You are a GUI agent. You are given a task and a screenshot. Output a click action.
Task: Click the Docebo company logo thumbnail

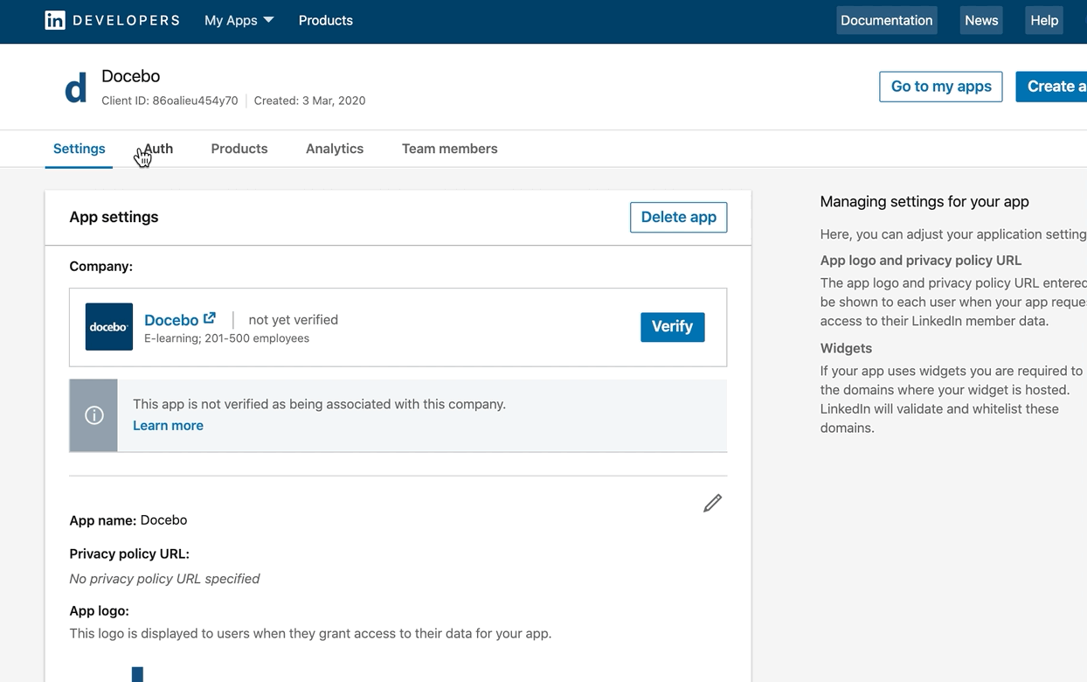[109, 327]
